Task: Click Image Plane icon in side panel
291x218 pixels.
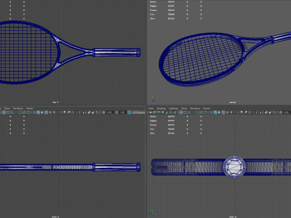Action: [x=167, y=113]
